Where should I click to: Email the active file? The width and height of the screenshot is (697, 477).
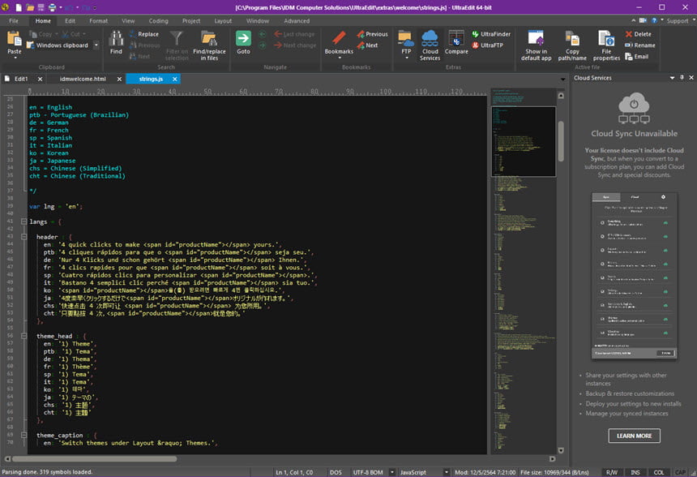point(636,57)
